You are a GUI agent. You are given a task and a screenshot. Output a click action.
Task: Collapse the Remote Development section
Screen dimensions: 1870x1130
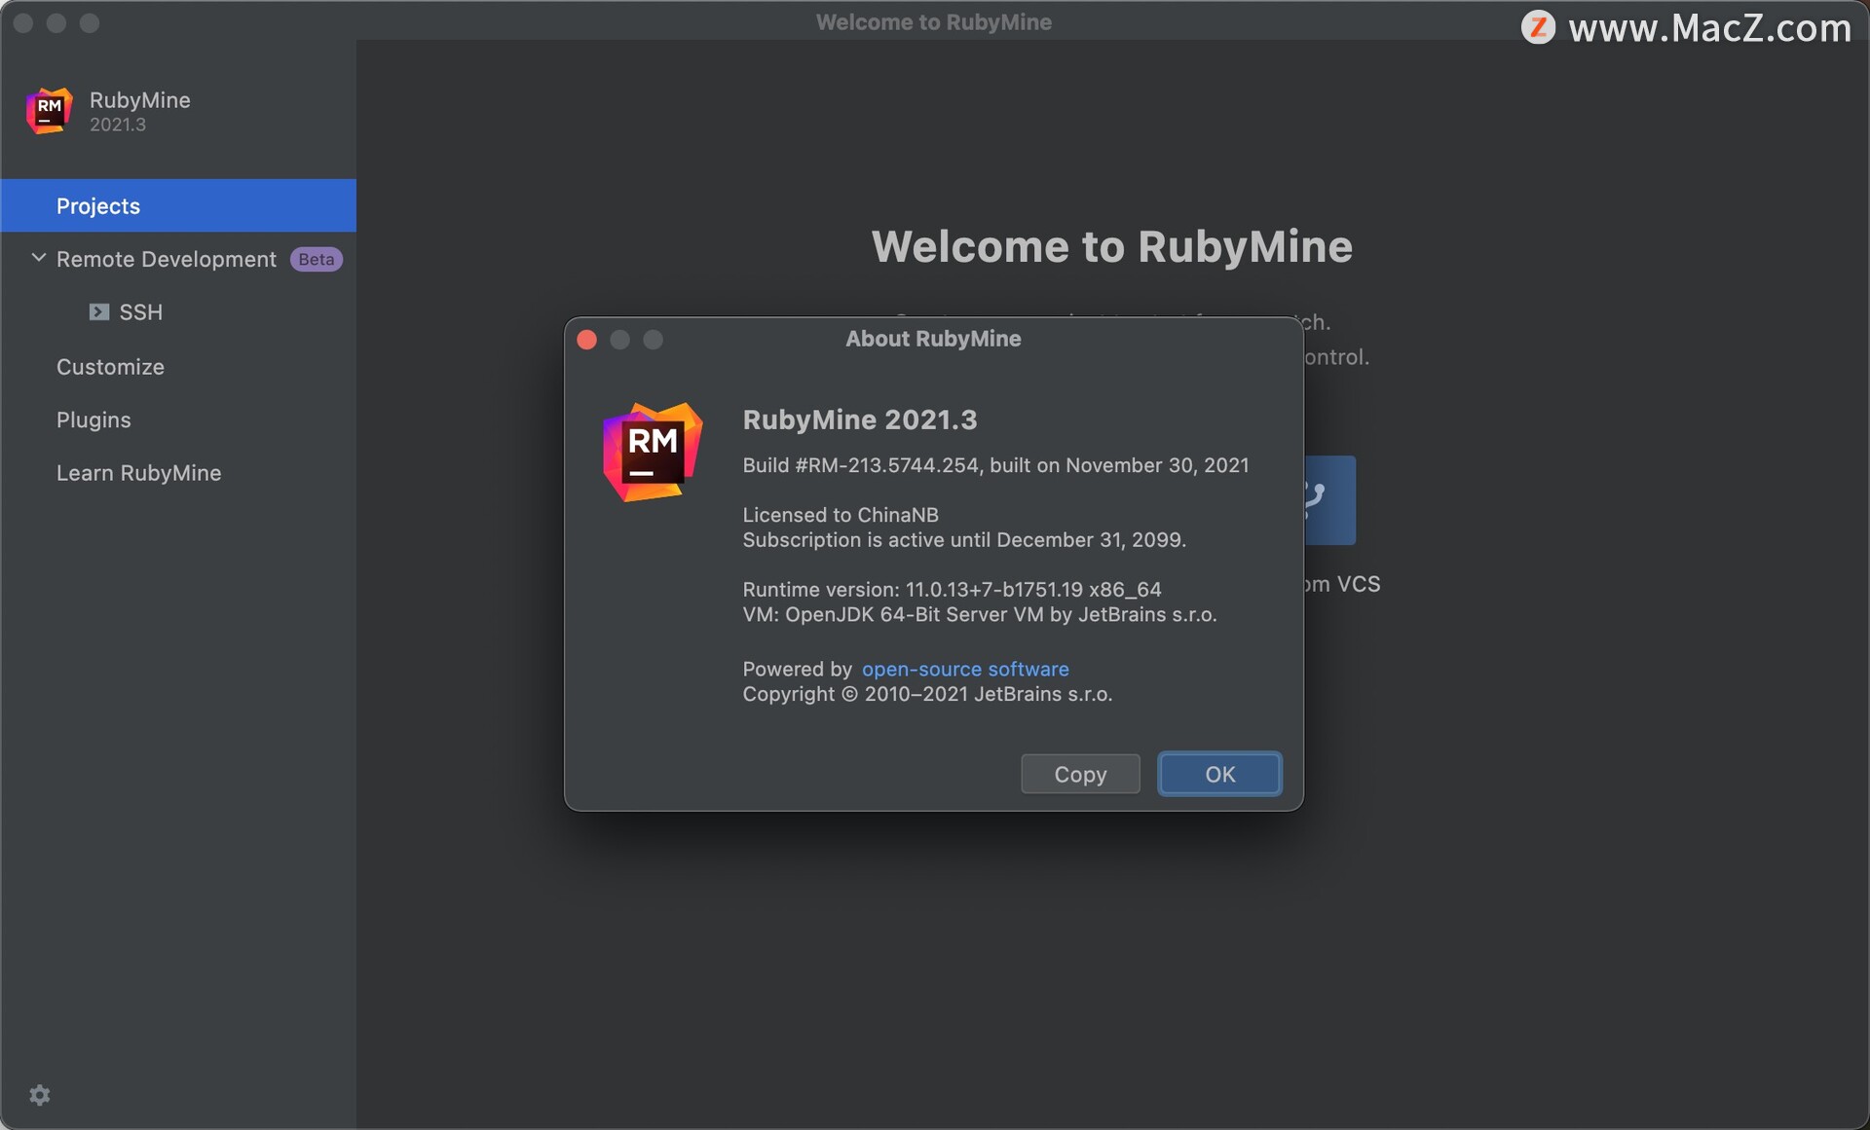(x=39, y=258)
